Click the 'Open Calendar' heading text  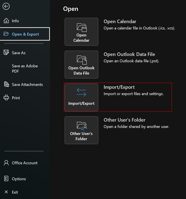click(x=120, y=22)
